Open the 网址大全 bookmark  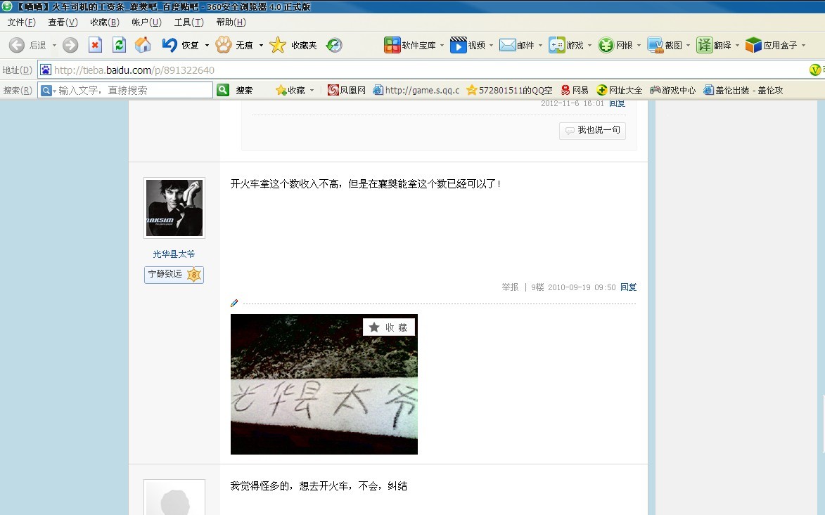coord(619,90)
